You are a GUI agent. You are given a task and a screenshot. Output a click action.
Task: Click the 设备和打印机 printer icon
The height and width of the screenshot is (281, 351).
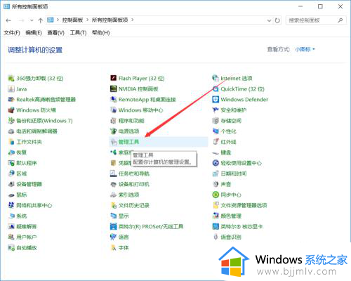pyautogui.click(x=113, y=184)
